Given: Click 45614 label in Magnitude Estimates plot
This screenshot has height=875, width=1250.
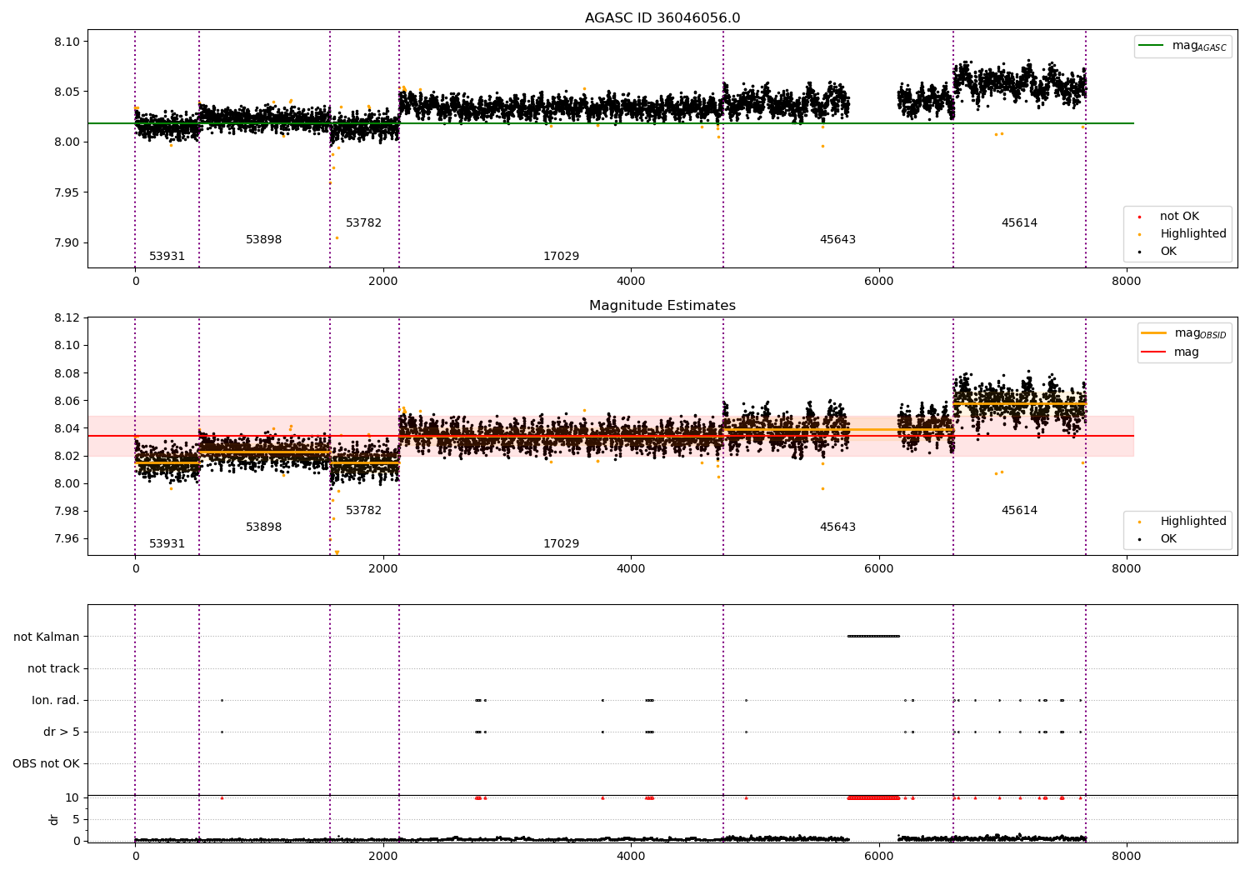Looking at the screenshot, I should (x=1020, y=511).
